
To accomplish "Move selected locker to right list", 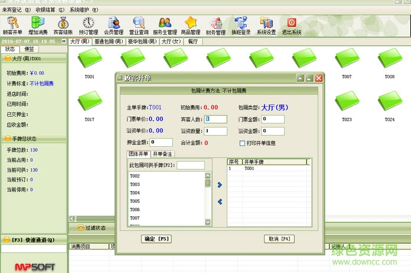I will pos(220,185).
